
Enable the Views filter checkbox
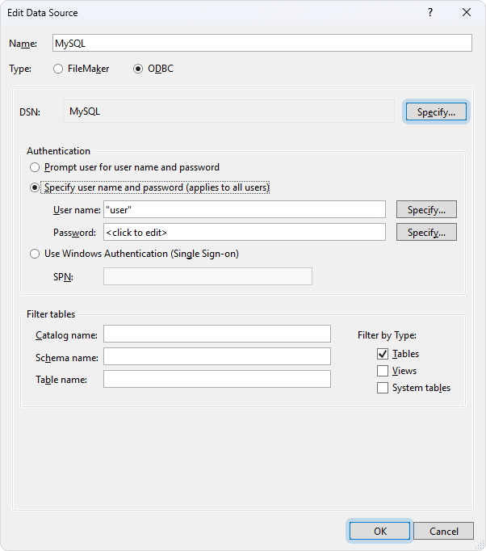383,371
